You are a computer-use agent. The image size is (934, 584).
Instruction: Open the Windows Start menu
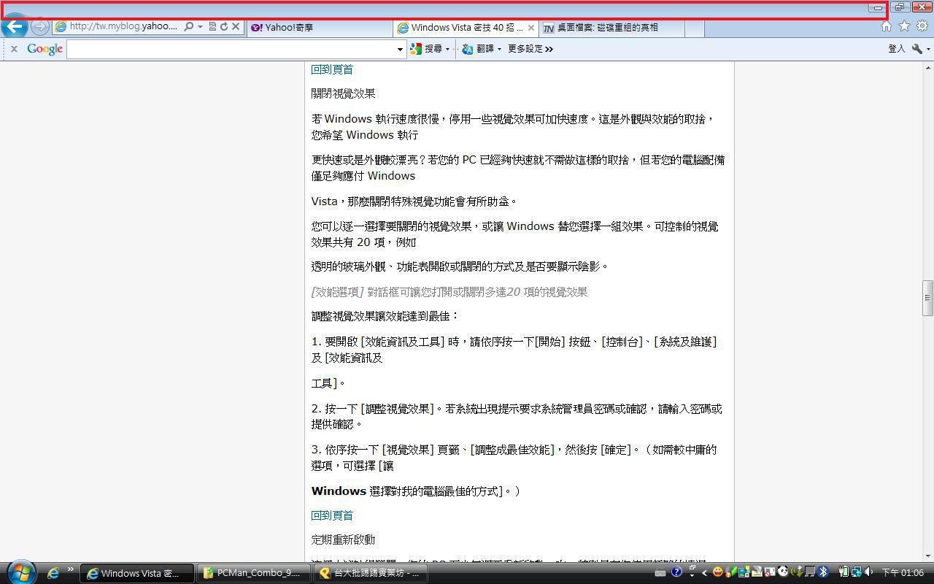20,572
